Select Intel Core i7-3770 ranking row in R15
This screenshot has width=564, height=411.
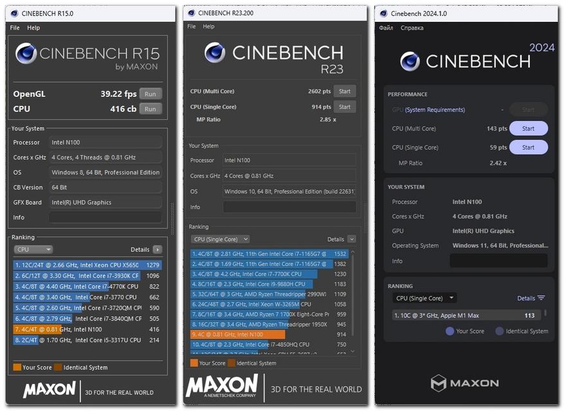(x=87, y=297)
